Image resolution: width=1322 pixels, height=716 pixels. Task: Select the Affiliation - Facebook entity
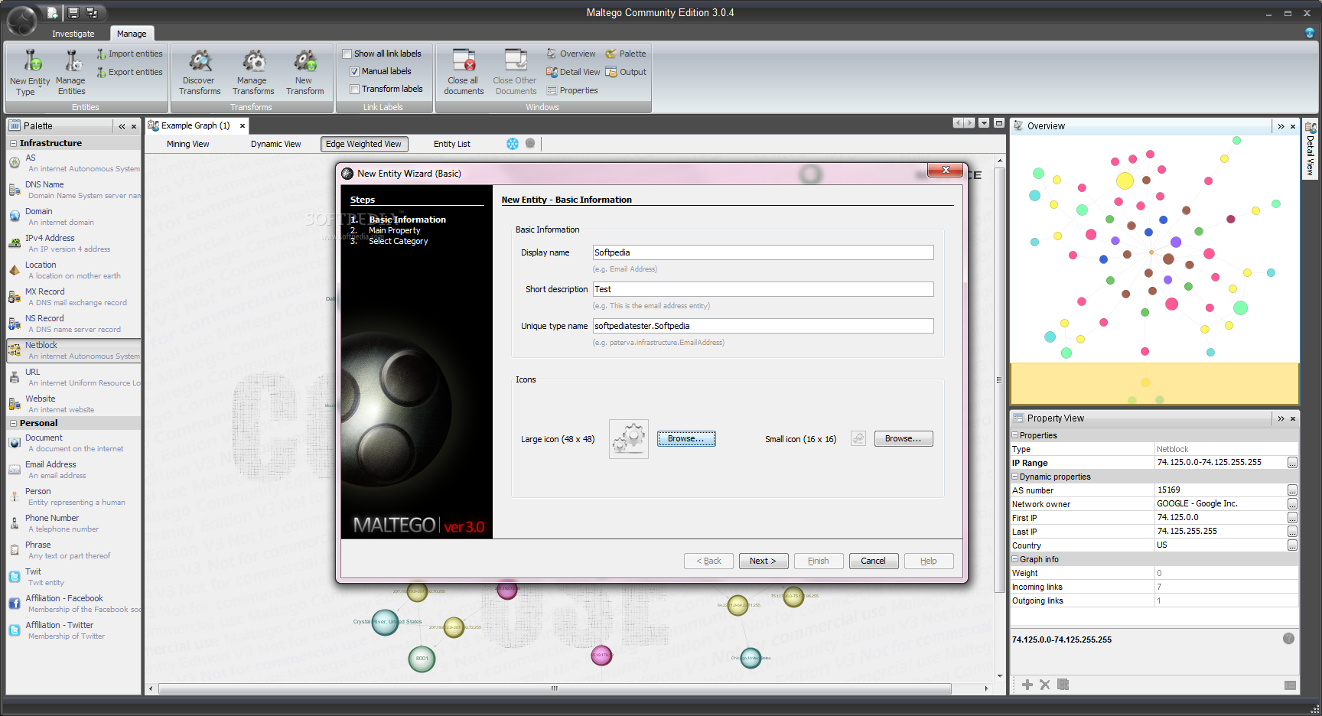pos(73,604)
